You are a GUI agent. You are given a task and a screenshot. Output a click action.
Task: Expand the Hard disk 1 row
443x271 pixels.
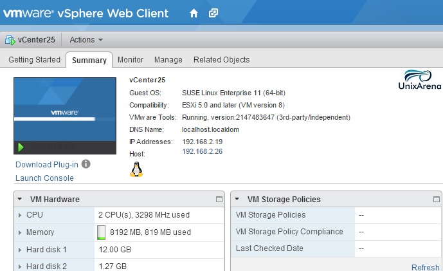click(x=19, y=250)
